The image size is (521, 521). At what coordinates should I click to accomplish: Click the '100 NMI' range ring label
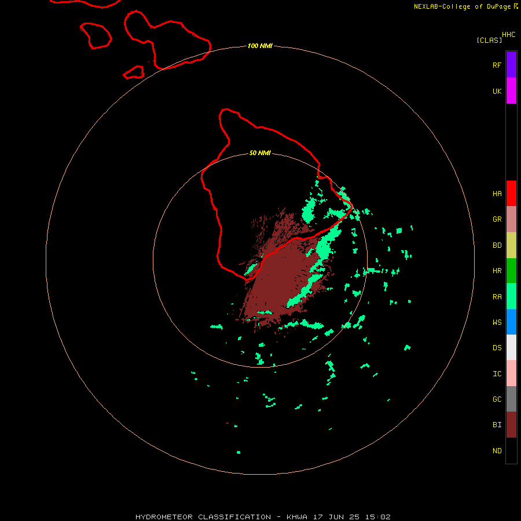(x=260, y=46)
